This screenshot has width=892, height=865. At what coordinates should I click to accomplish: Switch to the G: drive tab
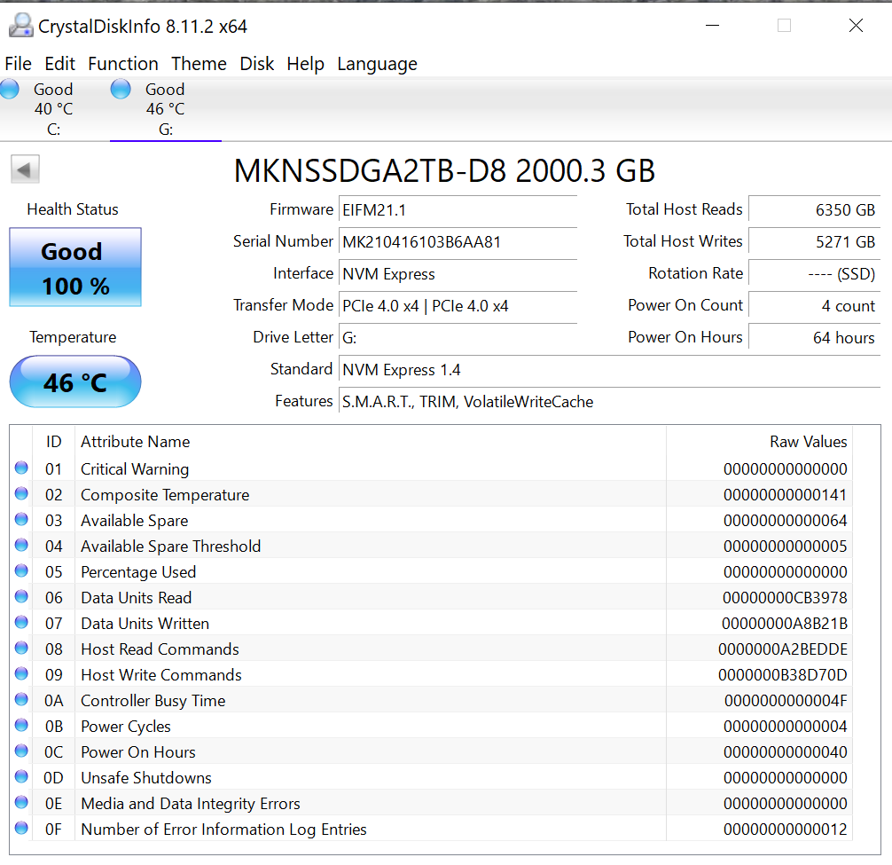pos(165,110)
